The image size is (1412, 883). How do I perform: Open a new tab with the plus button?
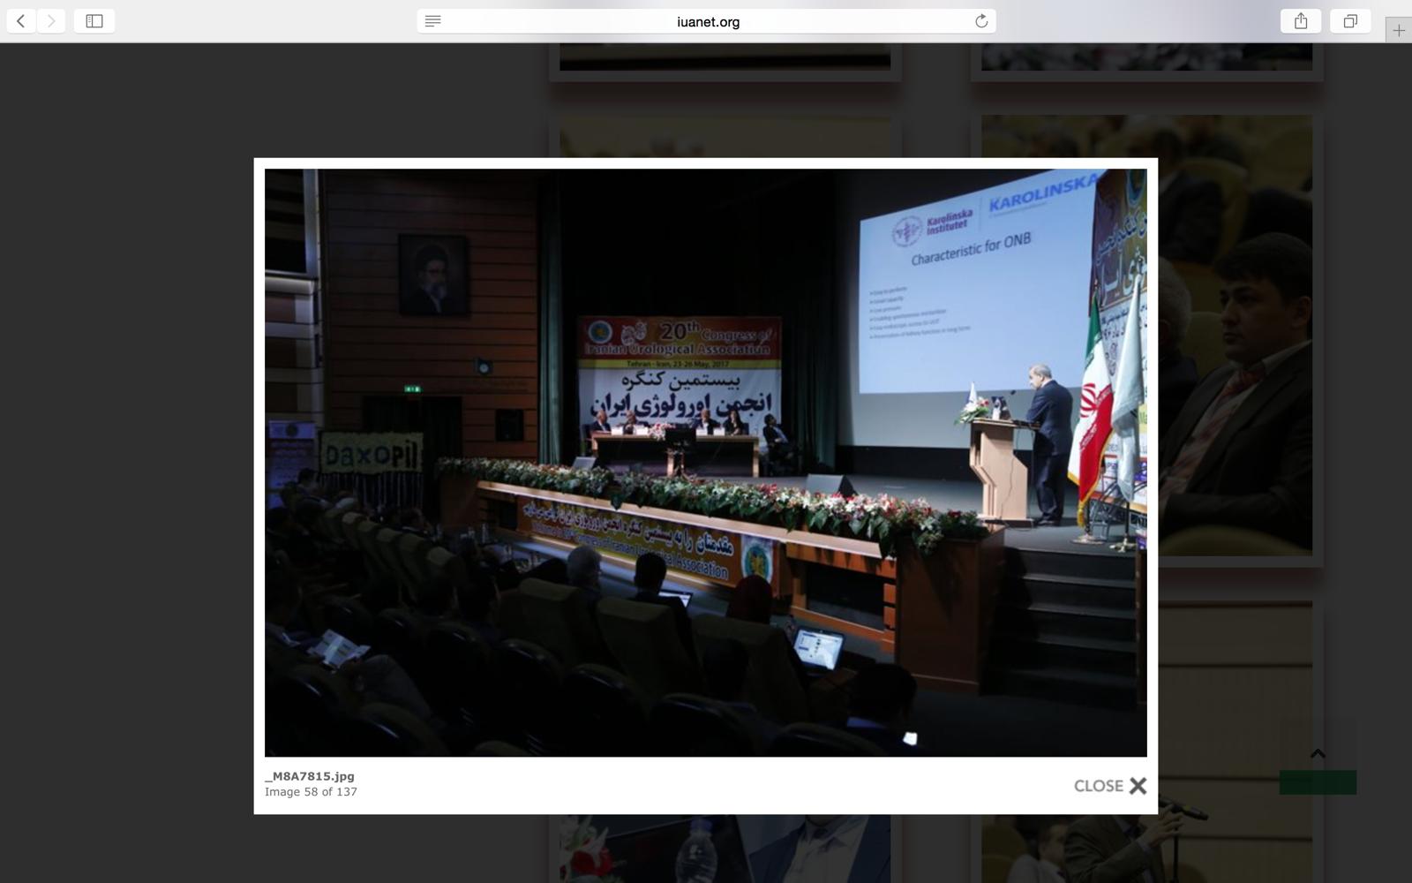(x=1399, y=30)
